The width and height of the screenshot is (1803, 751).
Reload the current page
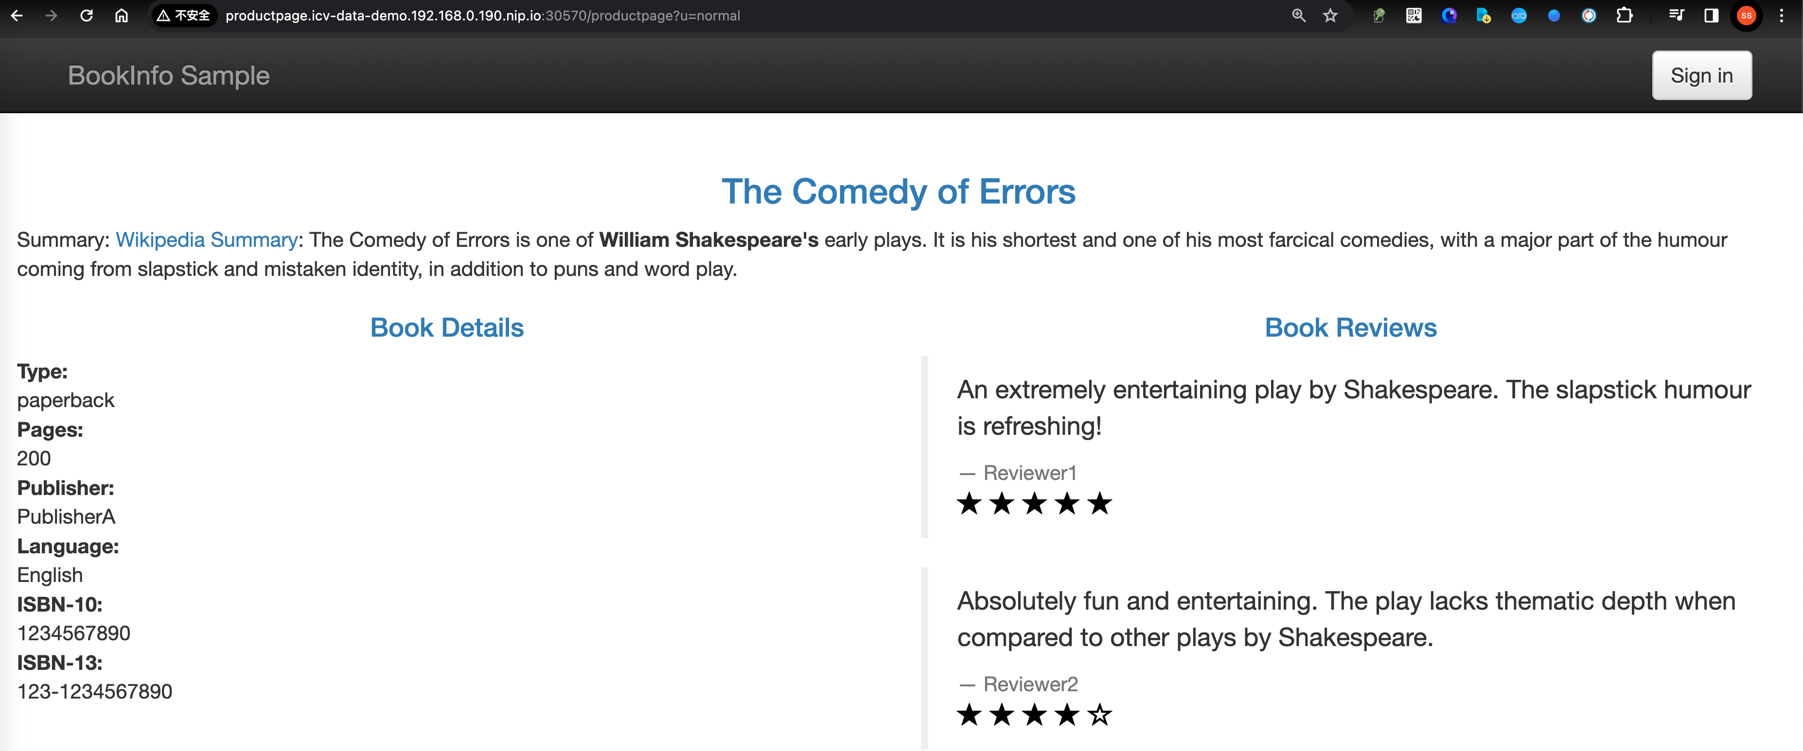point(86,16)
